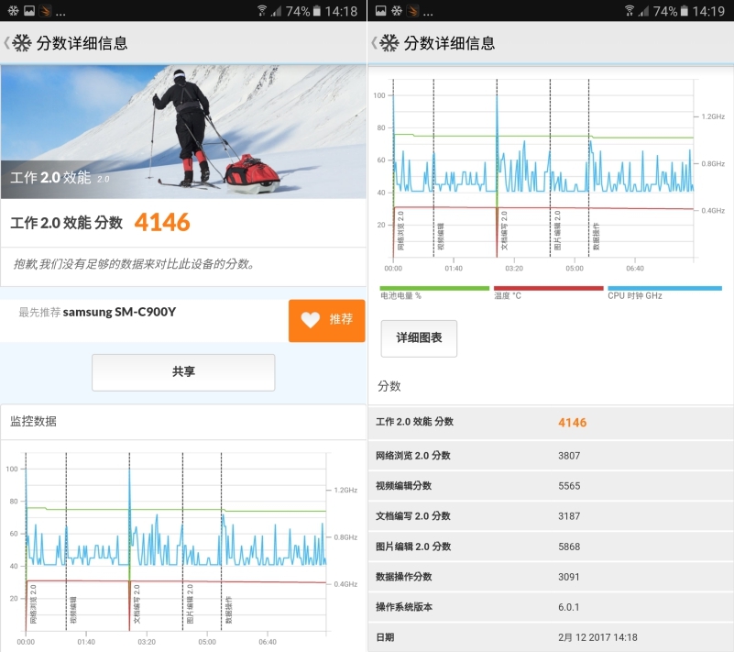Tap the 抱歉 not-enough-data comparison message
This screenshot has height=652, width=734.
tap(135, 264)
